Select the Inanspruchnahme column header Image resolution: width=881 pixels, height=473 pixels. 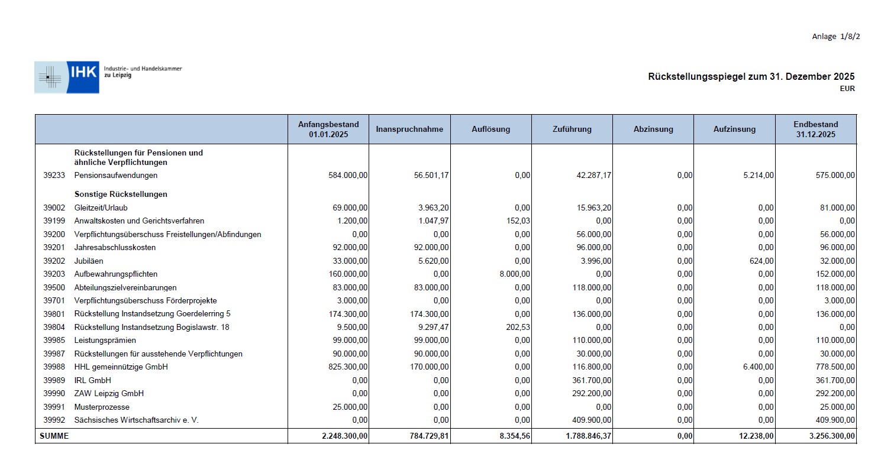pos(409,129)
